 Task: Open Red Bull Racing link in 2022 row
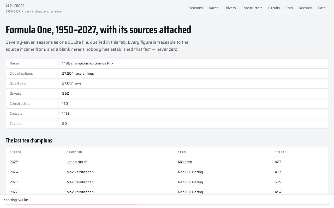click(x=190, y=192)
